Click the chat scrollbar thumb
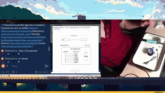The height and width of the screenshot is (93, 165). tap(49, 49)
